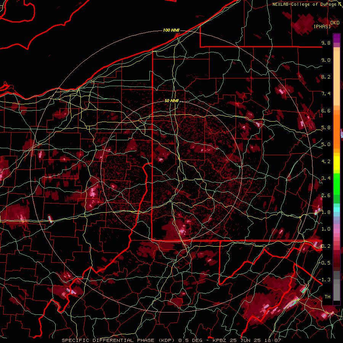Click the 8.2 value on the color scale
The width and height of the screenshot is (343, 343).
pos(326,77)
